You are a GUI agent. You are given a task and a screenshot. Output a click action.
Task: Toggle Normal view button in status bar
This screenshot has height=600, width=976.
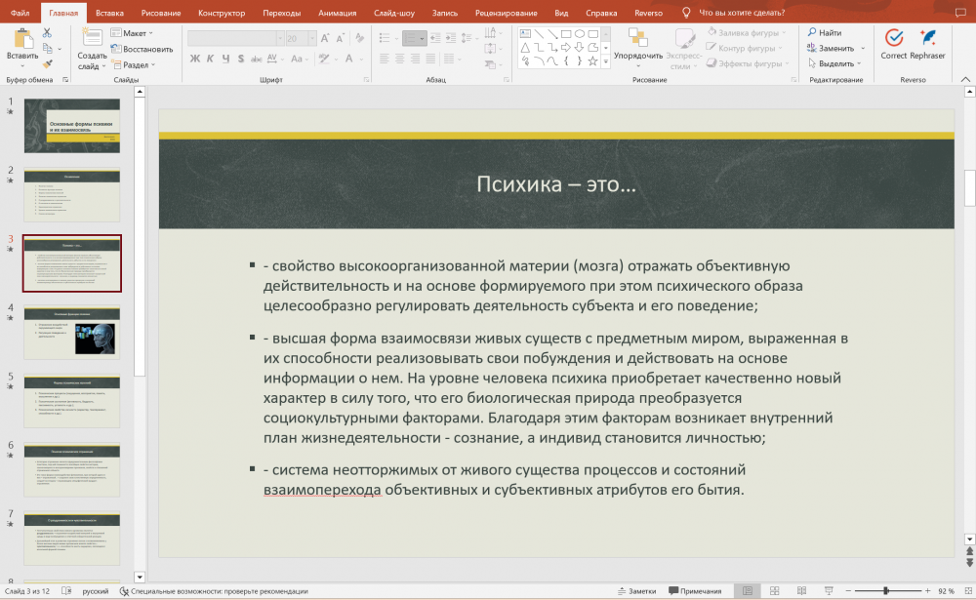click(748, 591)
